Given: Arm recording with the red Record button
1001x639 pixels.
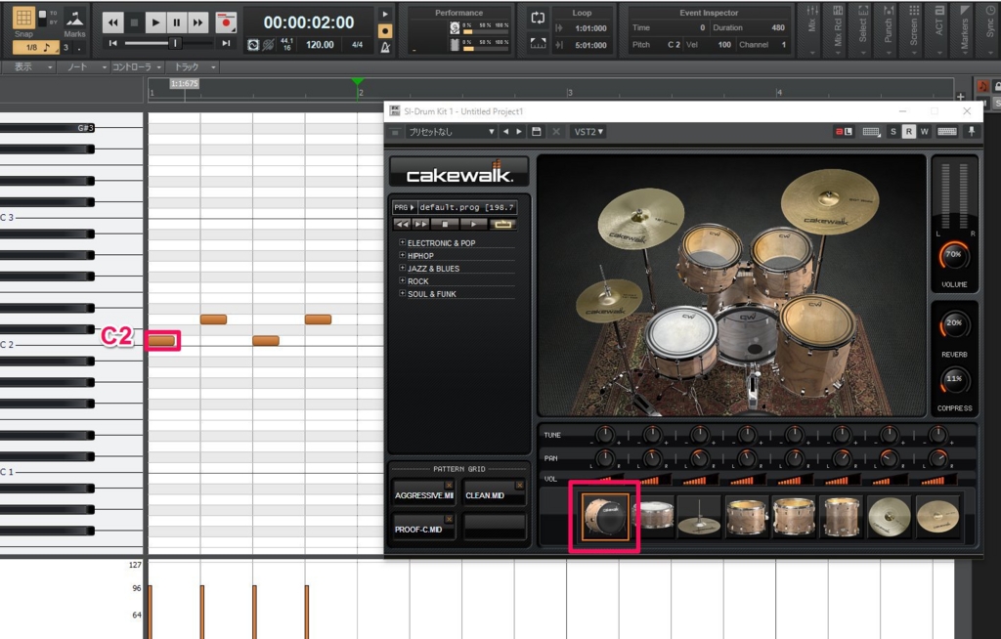Looking at the screenshot, I should pos(226,23).
